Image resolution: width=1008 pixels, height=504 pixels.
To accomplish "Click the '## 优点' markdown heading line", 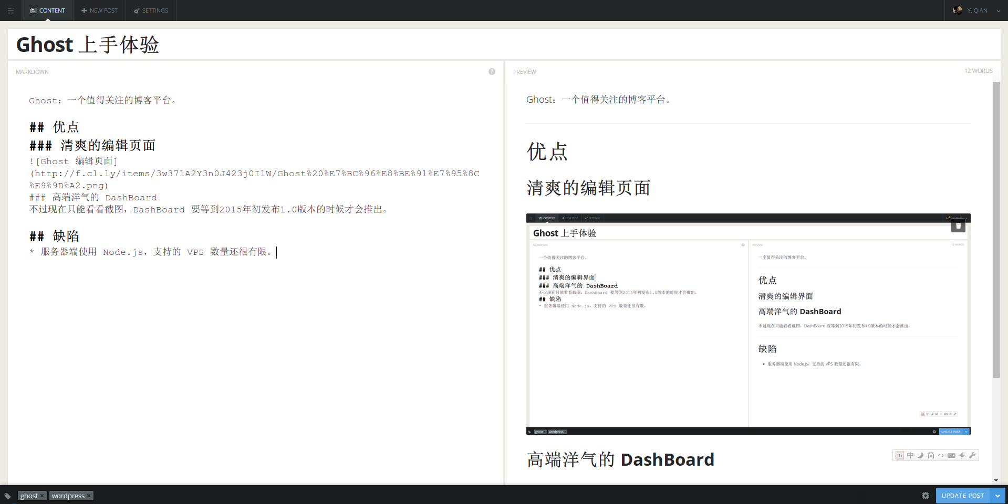I will [x=54, y=127].
